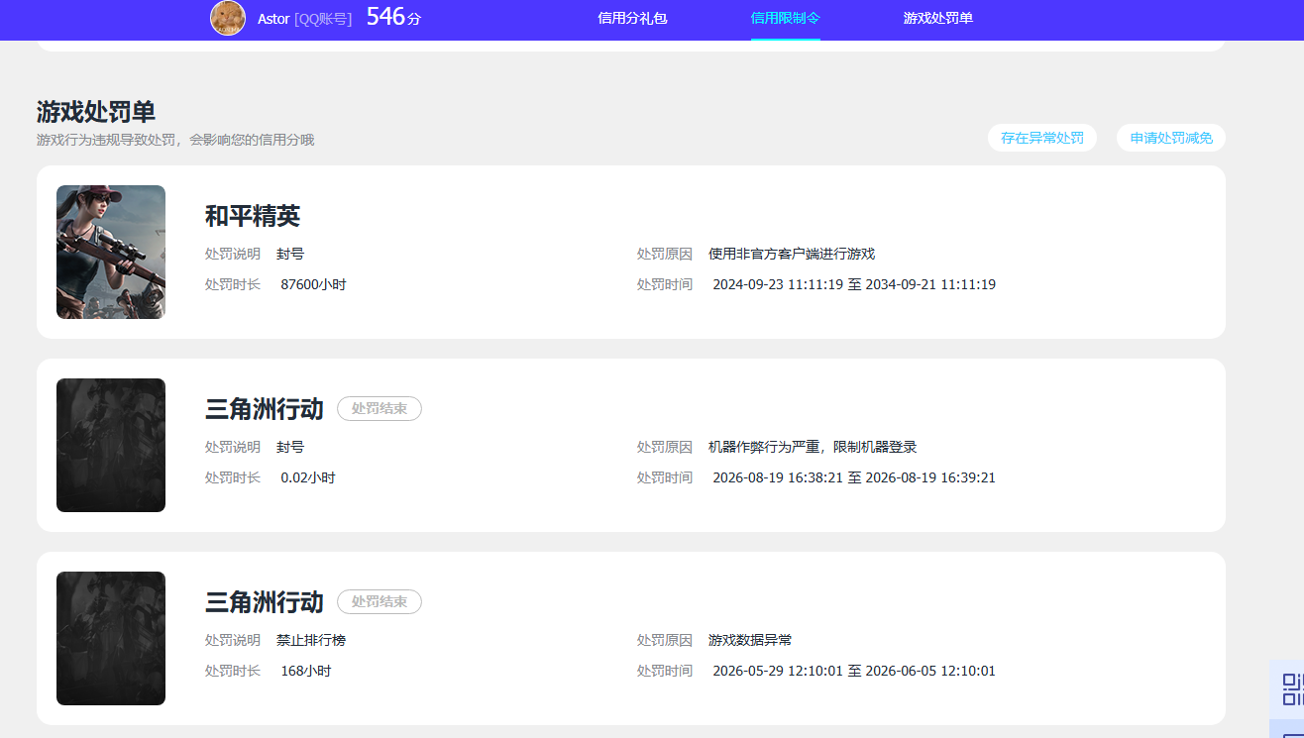The width and height of the screenshot is (1304, 738).
Task: Click the 546 credit score
Action: (x=385, y=16)
